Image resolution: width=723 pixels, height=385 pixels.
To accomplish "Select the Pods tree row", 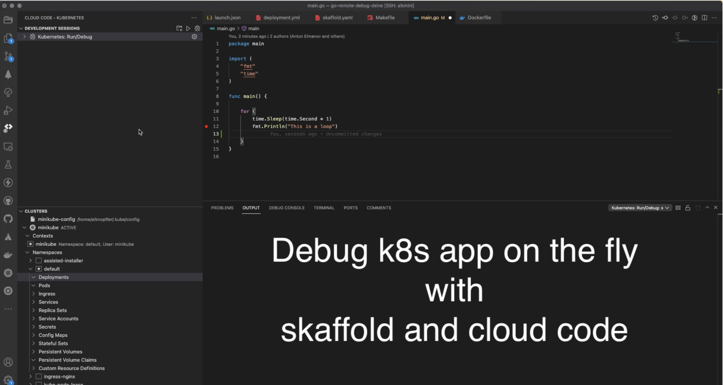I will [110, 286].
